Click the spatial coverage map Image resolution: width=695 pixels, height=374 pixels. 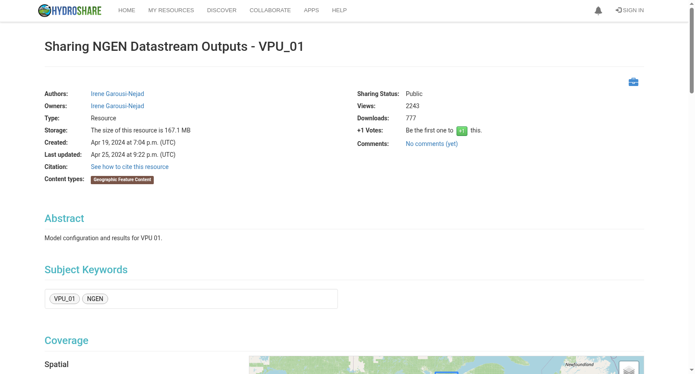pyautogui.click(x=446, y=365)
